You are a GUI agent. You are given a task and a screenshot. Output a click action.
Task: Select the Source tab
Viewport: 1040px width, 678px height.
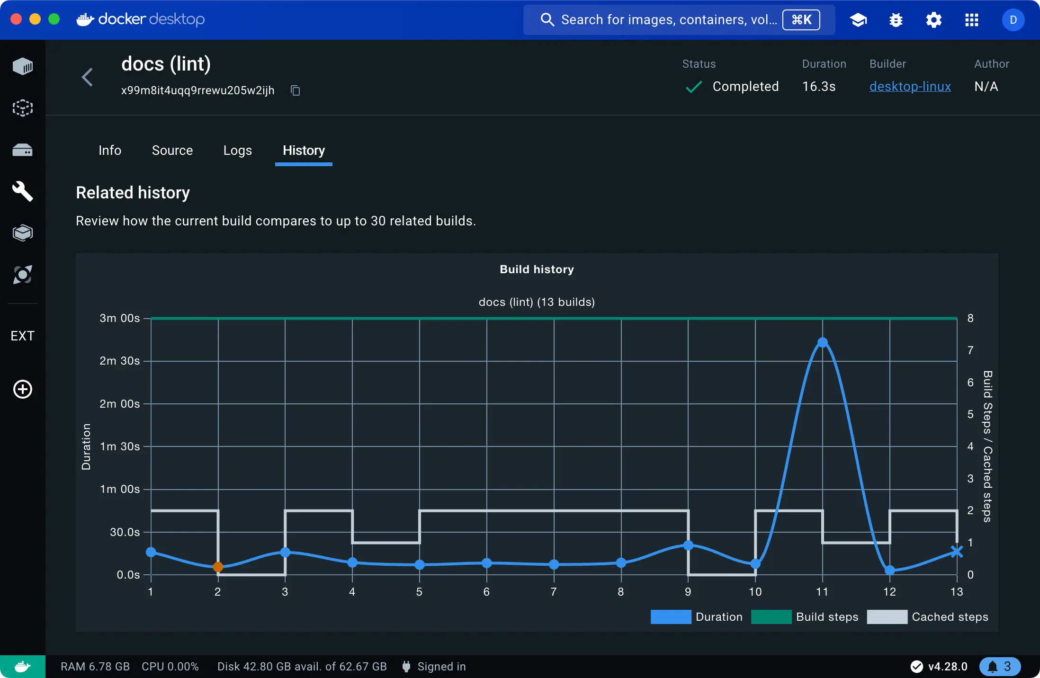point(172,150)
